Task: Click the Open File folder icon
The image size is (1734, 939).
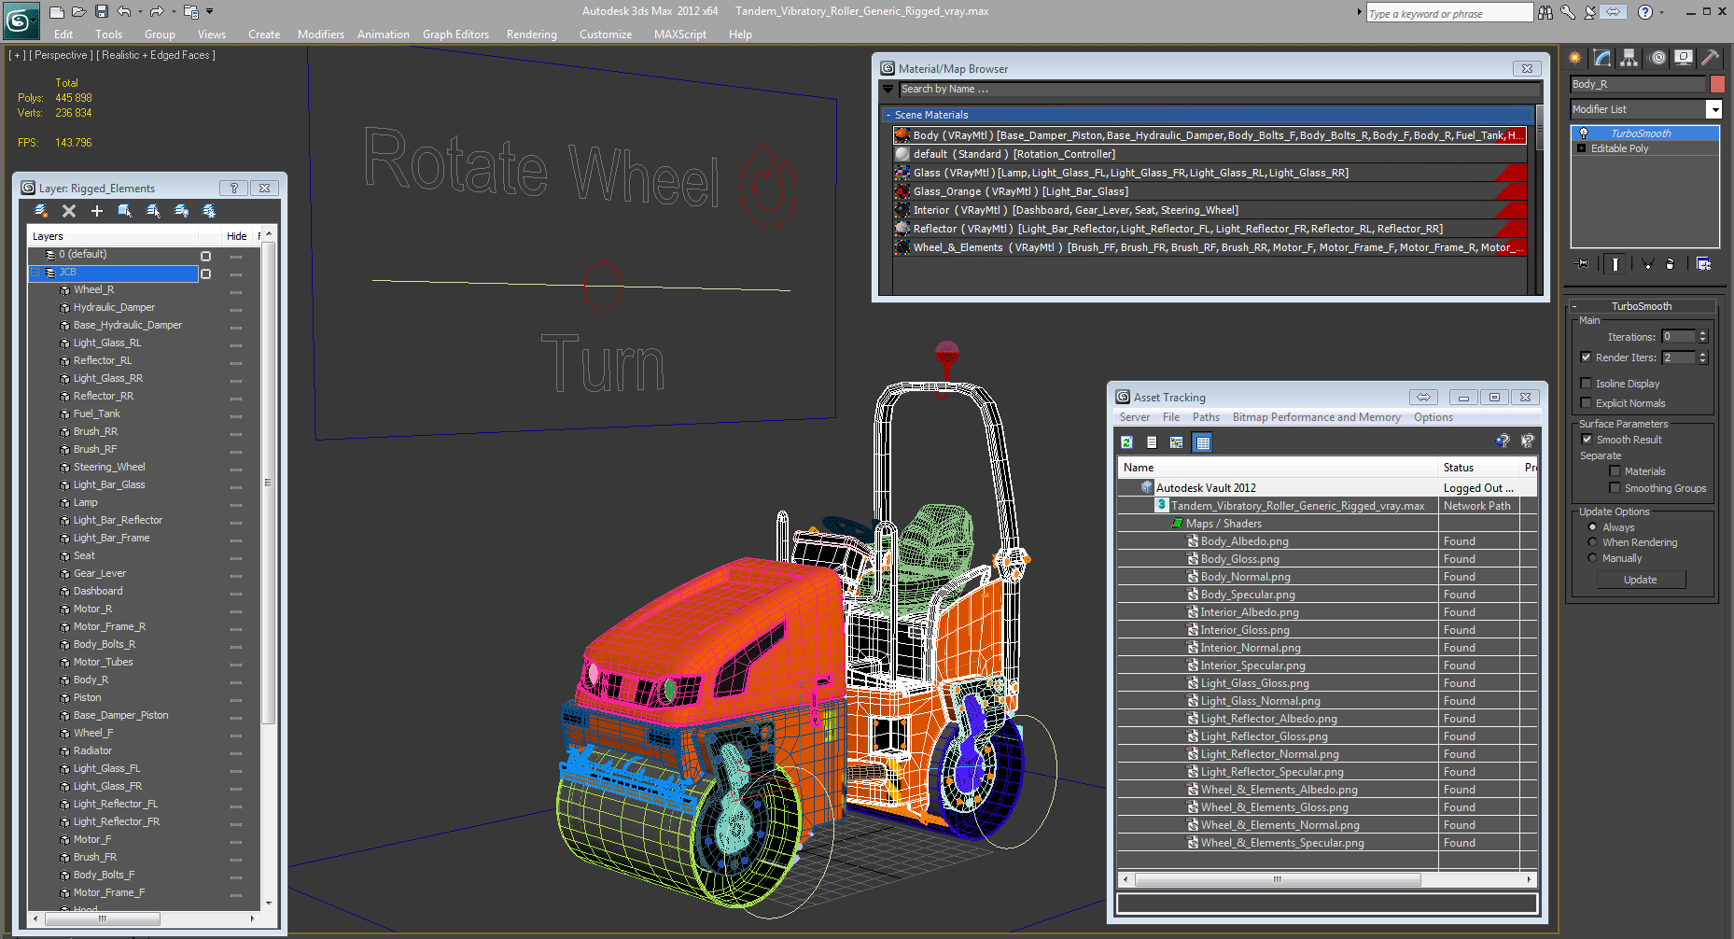Action: click(79, 12)
